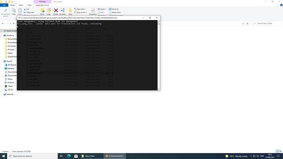Open Task View from the taskbar
Viewport: 283px width, 159px height.
62,156
